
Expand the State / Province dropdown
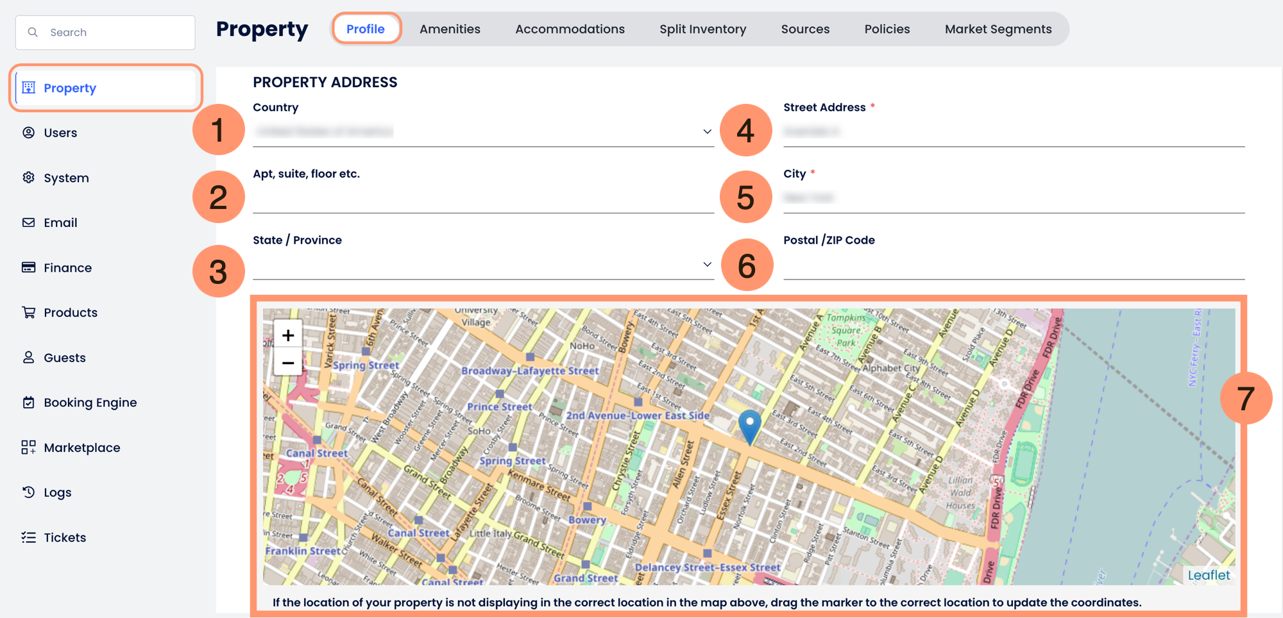707,264
